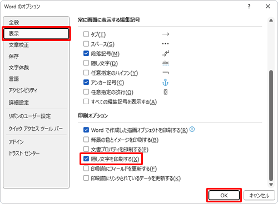The width and height of the screenshot is (278, 204).
Task: Open the アクセシビリティ category
Action: tap(36, 90)
